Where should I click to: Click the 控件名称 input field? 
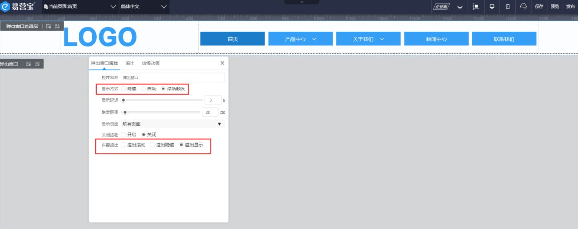click(x=172, y=77)
